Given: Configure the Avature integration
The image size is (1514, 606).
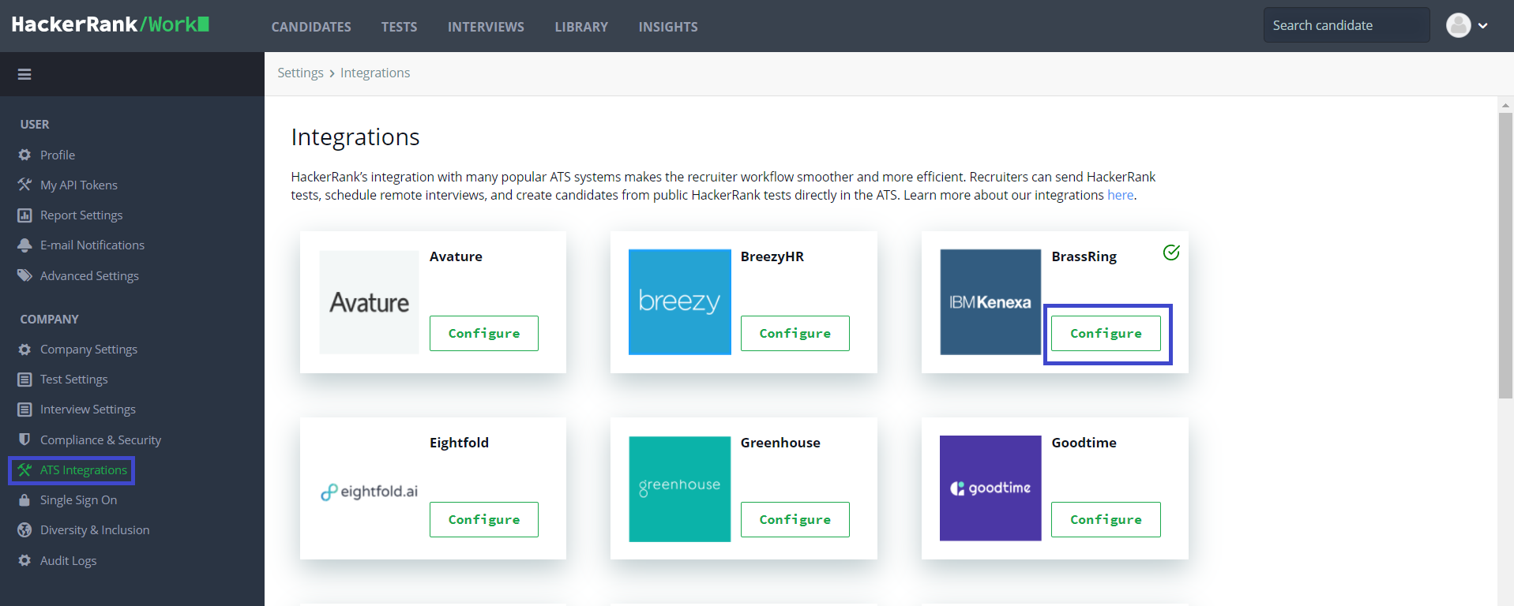Looking at the screenshot, I should click(x=484, y=333).
